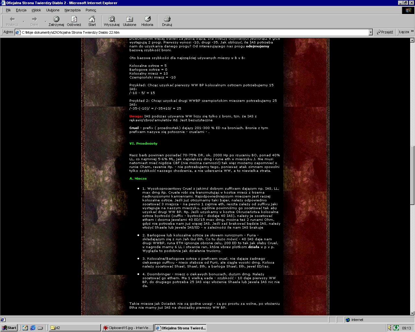
Task: Expand the Łącza links toolbar chevron
Action: [412, 32]
